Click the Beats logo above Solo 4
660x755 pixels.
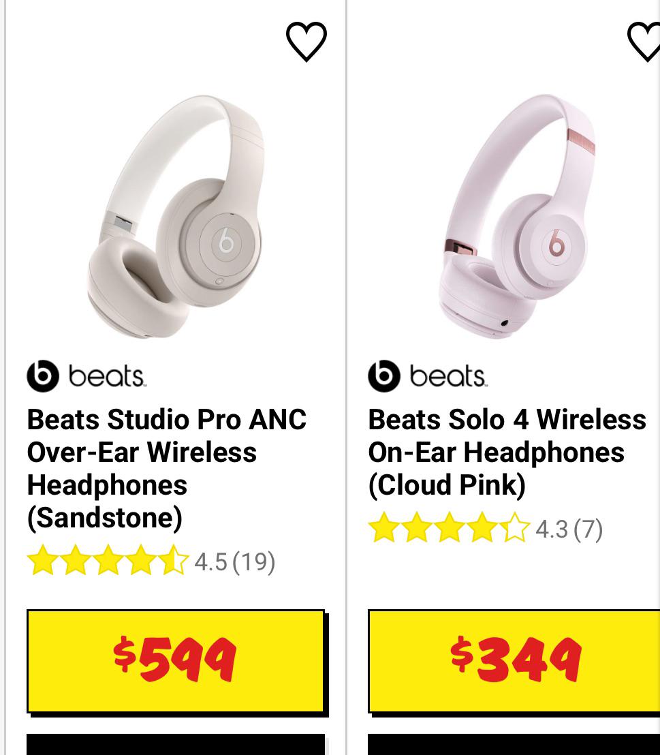[428, 375]
